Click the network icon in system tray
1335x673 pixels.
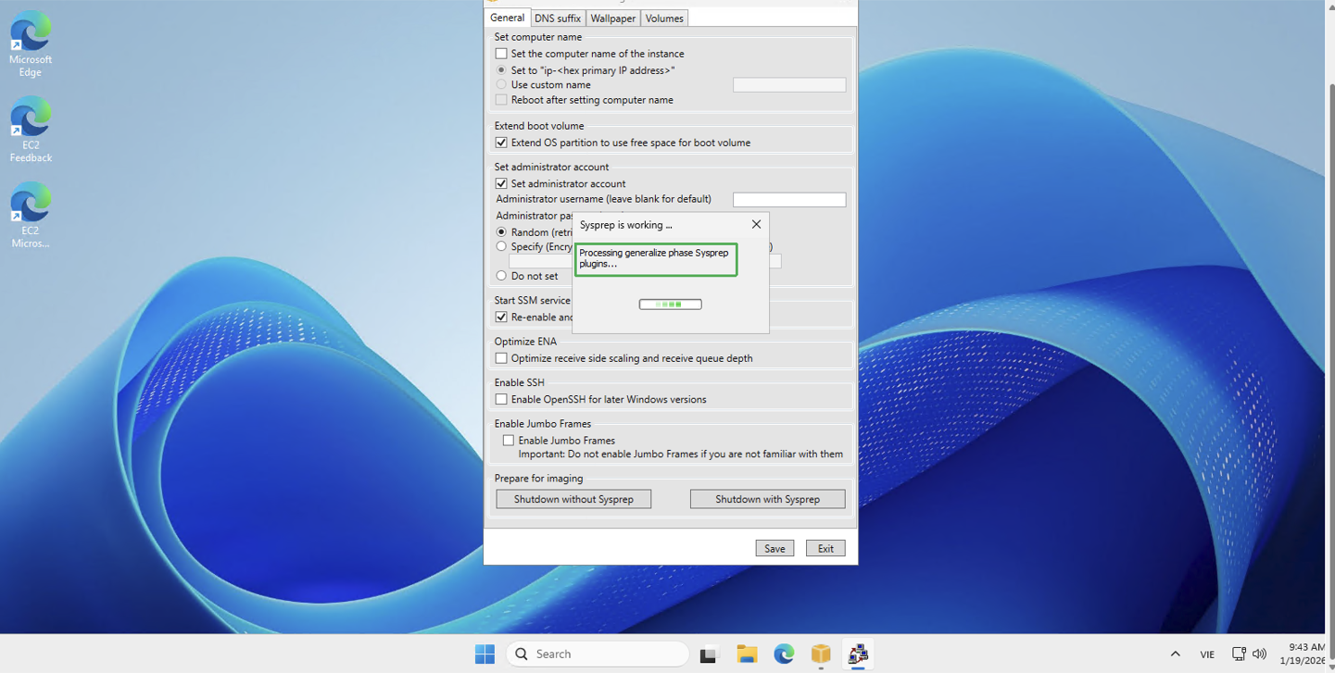point(1239,654)
